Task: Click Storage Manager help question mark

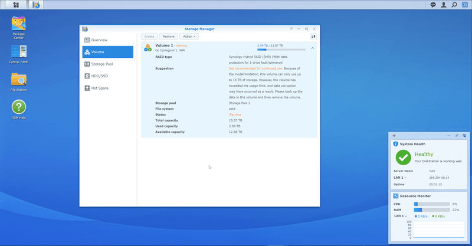Action: 291,29
